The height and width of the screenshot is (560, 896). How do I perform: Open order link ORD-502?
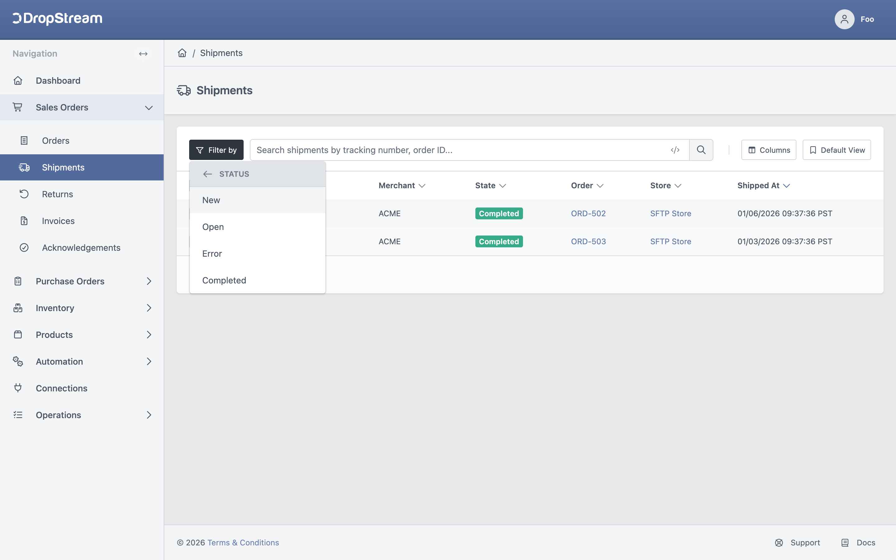[x=588, y=213]
